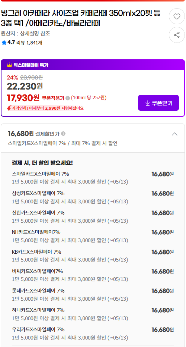Add product to wishlist with heart icon
186x347 pixels.
177,16
